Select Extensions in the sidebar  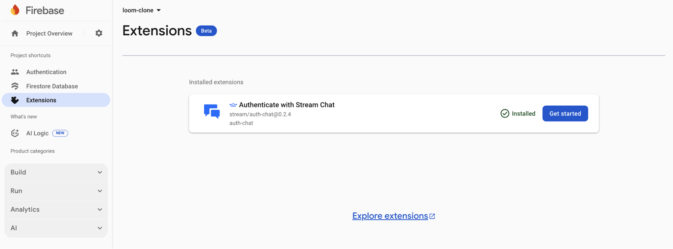coord(56,100)
